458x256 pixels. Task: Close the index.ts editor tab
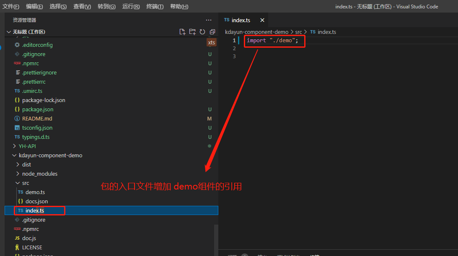click(262, 20)
